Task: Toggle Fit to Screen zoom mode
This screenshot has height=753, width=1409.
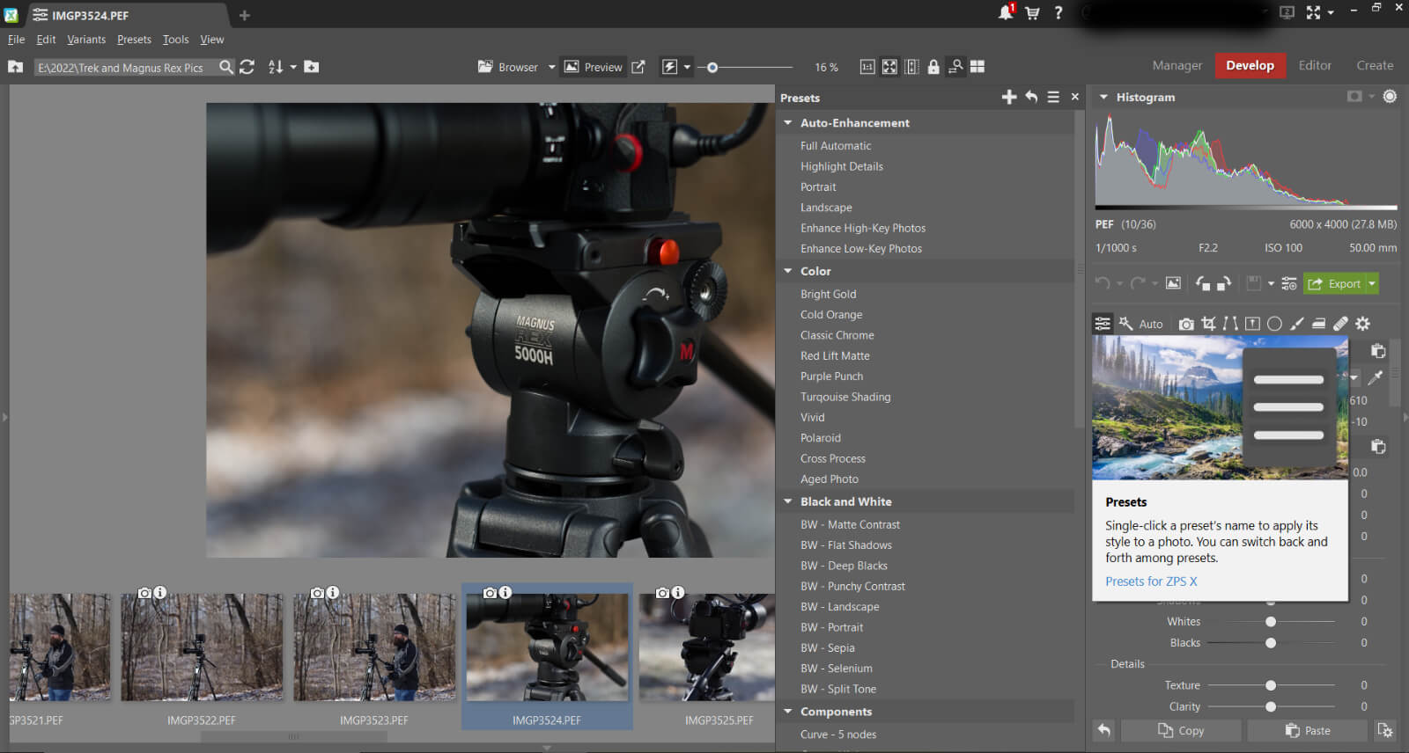Action: click(889, 67)
